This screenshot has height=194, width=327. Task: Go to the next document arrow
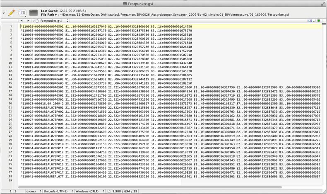[29, 21]
